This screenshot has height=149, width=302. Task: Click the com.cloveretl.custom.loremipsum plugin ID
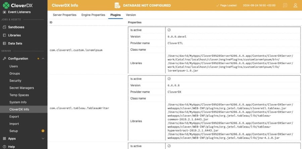coord(76,50)
